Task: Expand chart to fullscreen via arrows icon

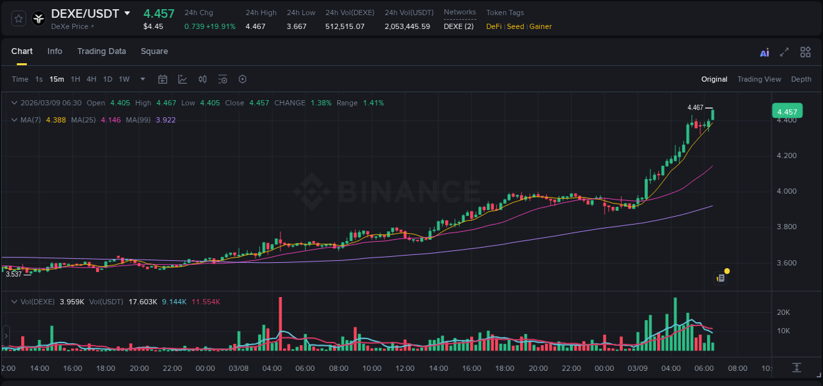Action: (785, 52)
